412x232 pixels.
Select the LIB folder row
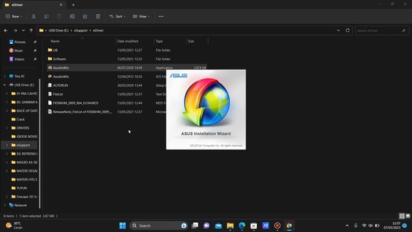(x=127, y=50)
